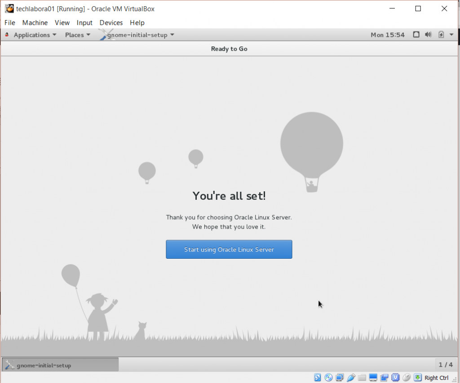Click the USB devices icon
This screenshot has width=460, height=383.
[351, 378]
